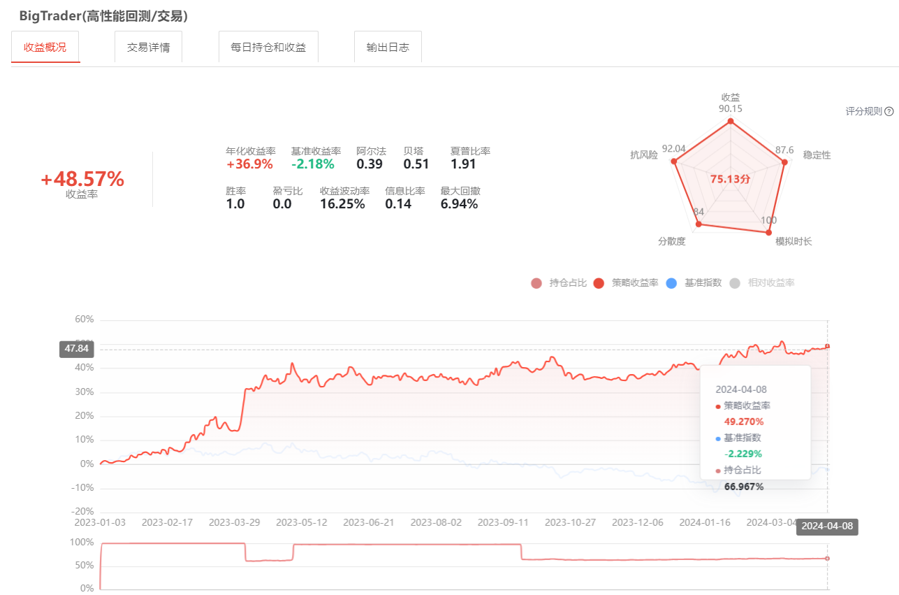
Task: Click the 75.13分 score in radar center
Action: [x=730, y=179]
